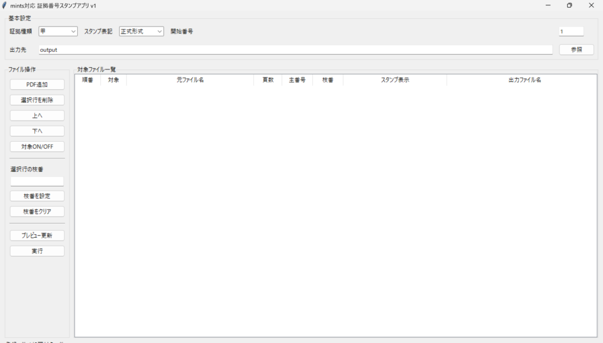
Task: Click the 選択行の枝番 input field
Action: 37,181
